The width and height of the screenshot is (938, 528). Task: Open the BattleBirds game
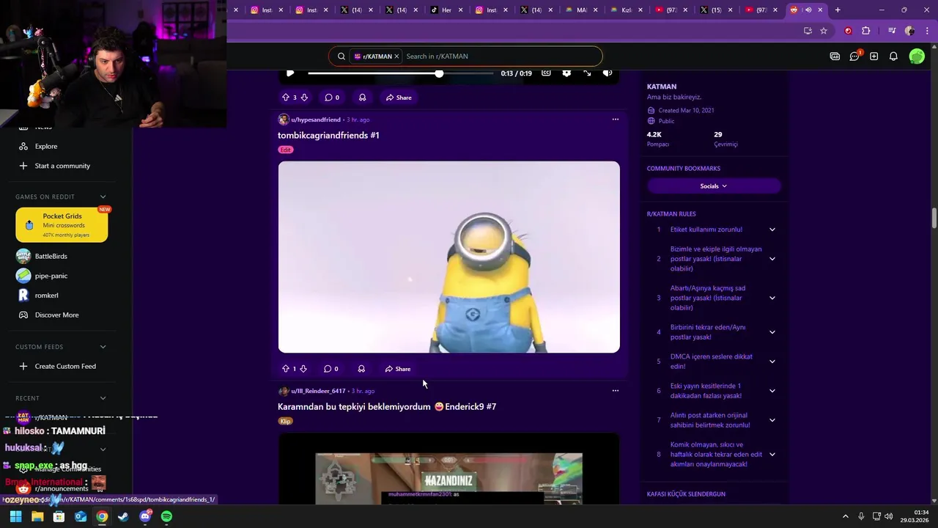pos(51,256)
